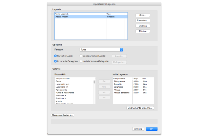This screenshot has width=202, height=138.
Task: Click the Su move-up button
Action: tap(104, 81)
